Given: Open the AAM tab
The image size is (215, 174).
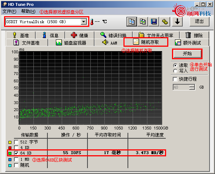Looking at the screenshot, I should pyautogui.click(x=109, y=43).
